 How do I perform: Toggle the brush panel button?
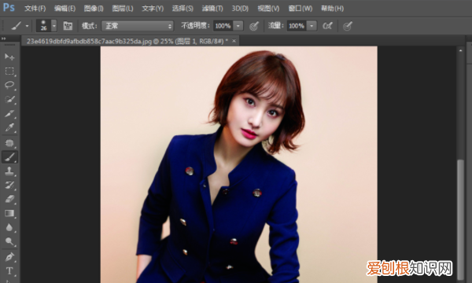(x=68, y=26)
